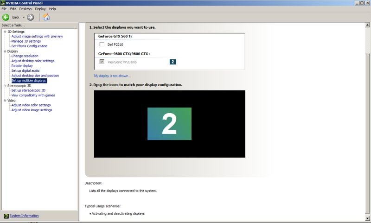The width and height of the screenshot is (371, 223).
Task: Click the My display is not shown link
Action: 112,76
